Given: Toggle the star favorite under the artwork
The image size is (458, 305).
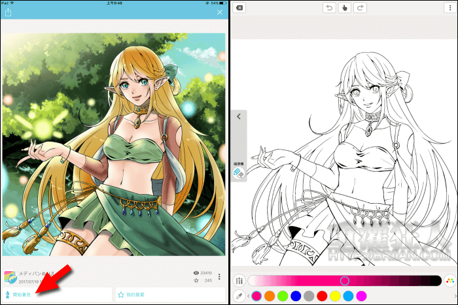Looking at the screenshot, I should click(197, 280).
